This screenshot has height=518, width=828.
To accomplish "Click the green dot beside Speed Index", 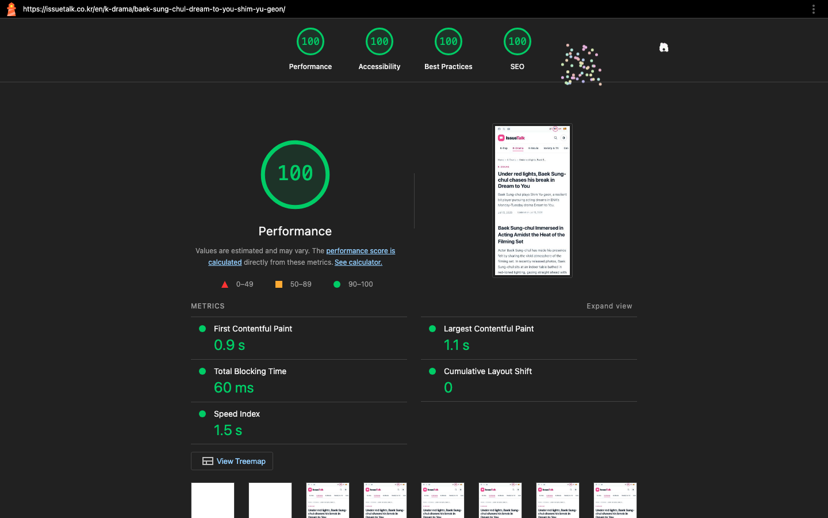I will [x=202, y=414].
